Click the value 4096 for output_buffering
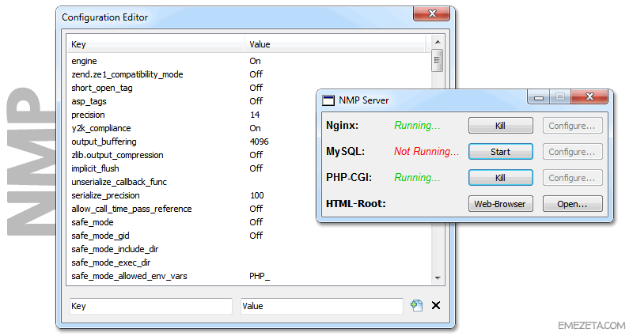The width and height of the screenshot is (633, 336). pos(260,142)
